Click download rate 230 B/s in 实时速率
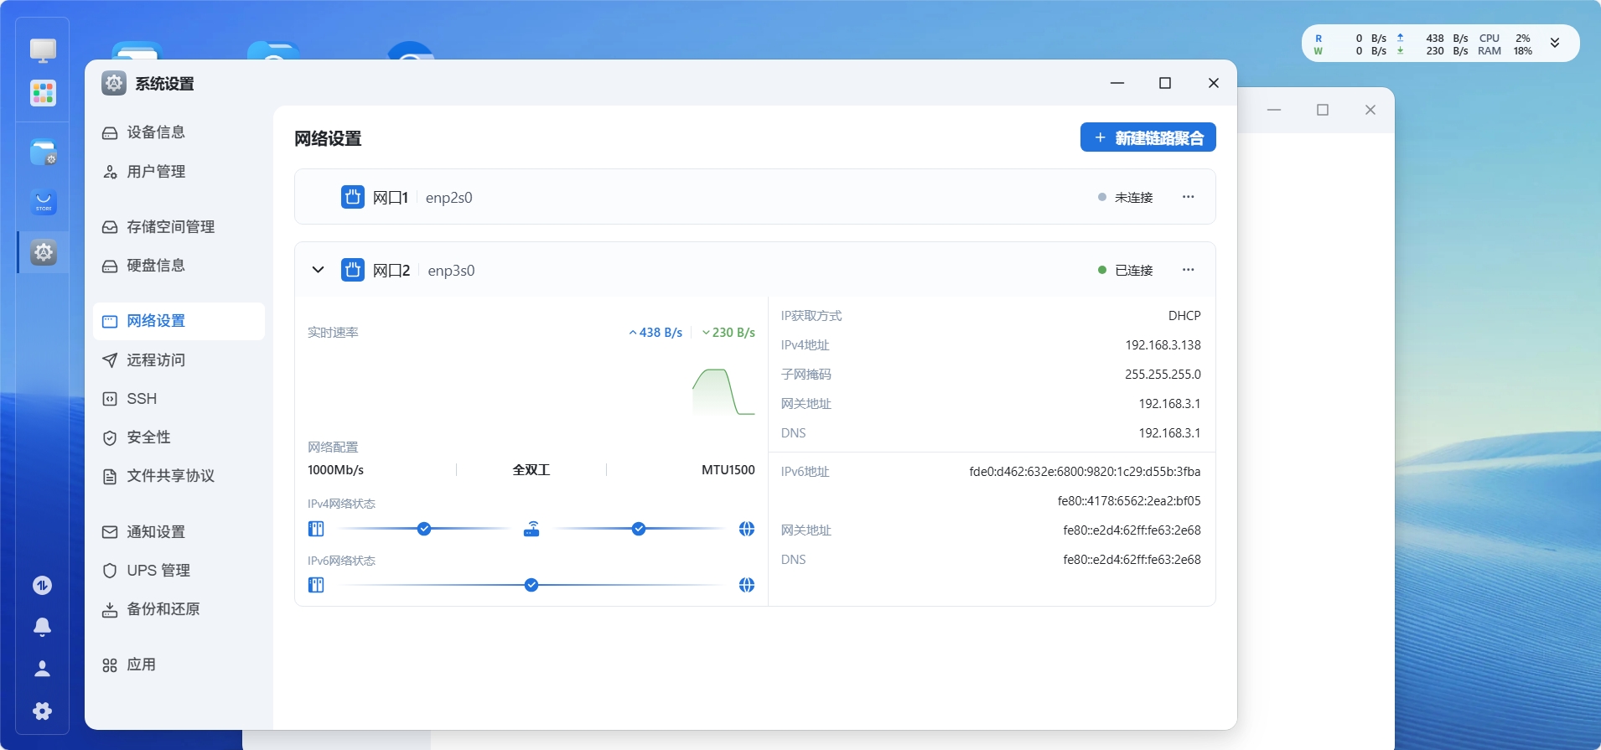The width and height of the screenshot is (1601, 750). click(x=728, y=333)
